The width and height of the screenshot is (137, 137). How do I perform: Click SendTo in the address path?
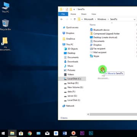point(114,19)
